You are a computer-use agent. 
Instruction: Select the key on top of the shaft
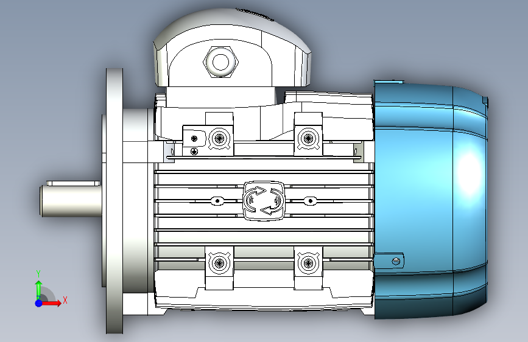point(73,183)
